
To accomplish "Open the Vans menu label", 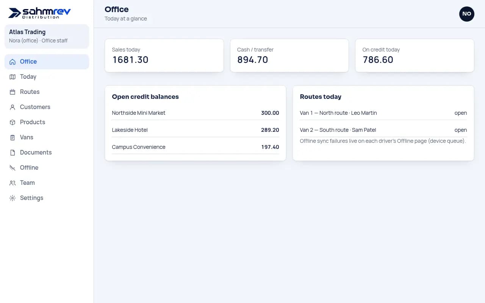I will (27, 137).
